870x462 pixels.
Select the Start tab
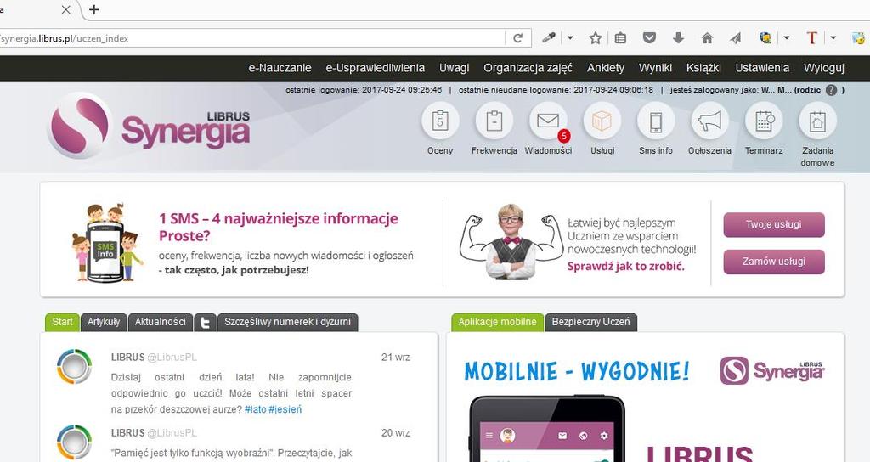click(x=62, y=322)
